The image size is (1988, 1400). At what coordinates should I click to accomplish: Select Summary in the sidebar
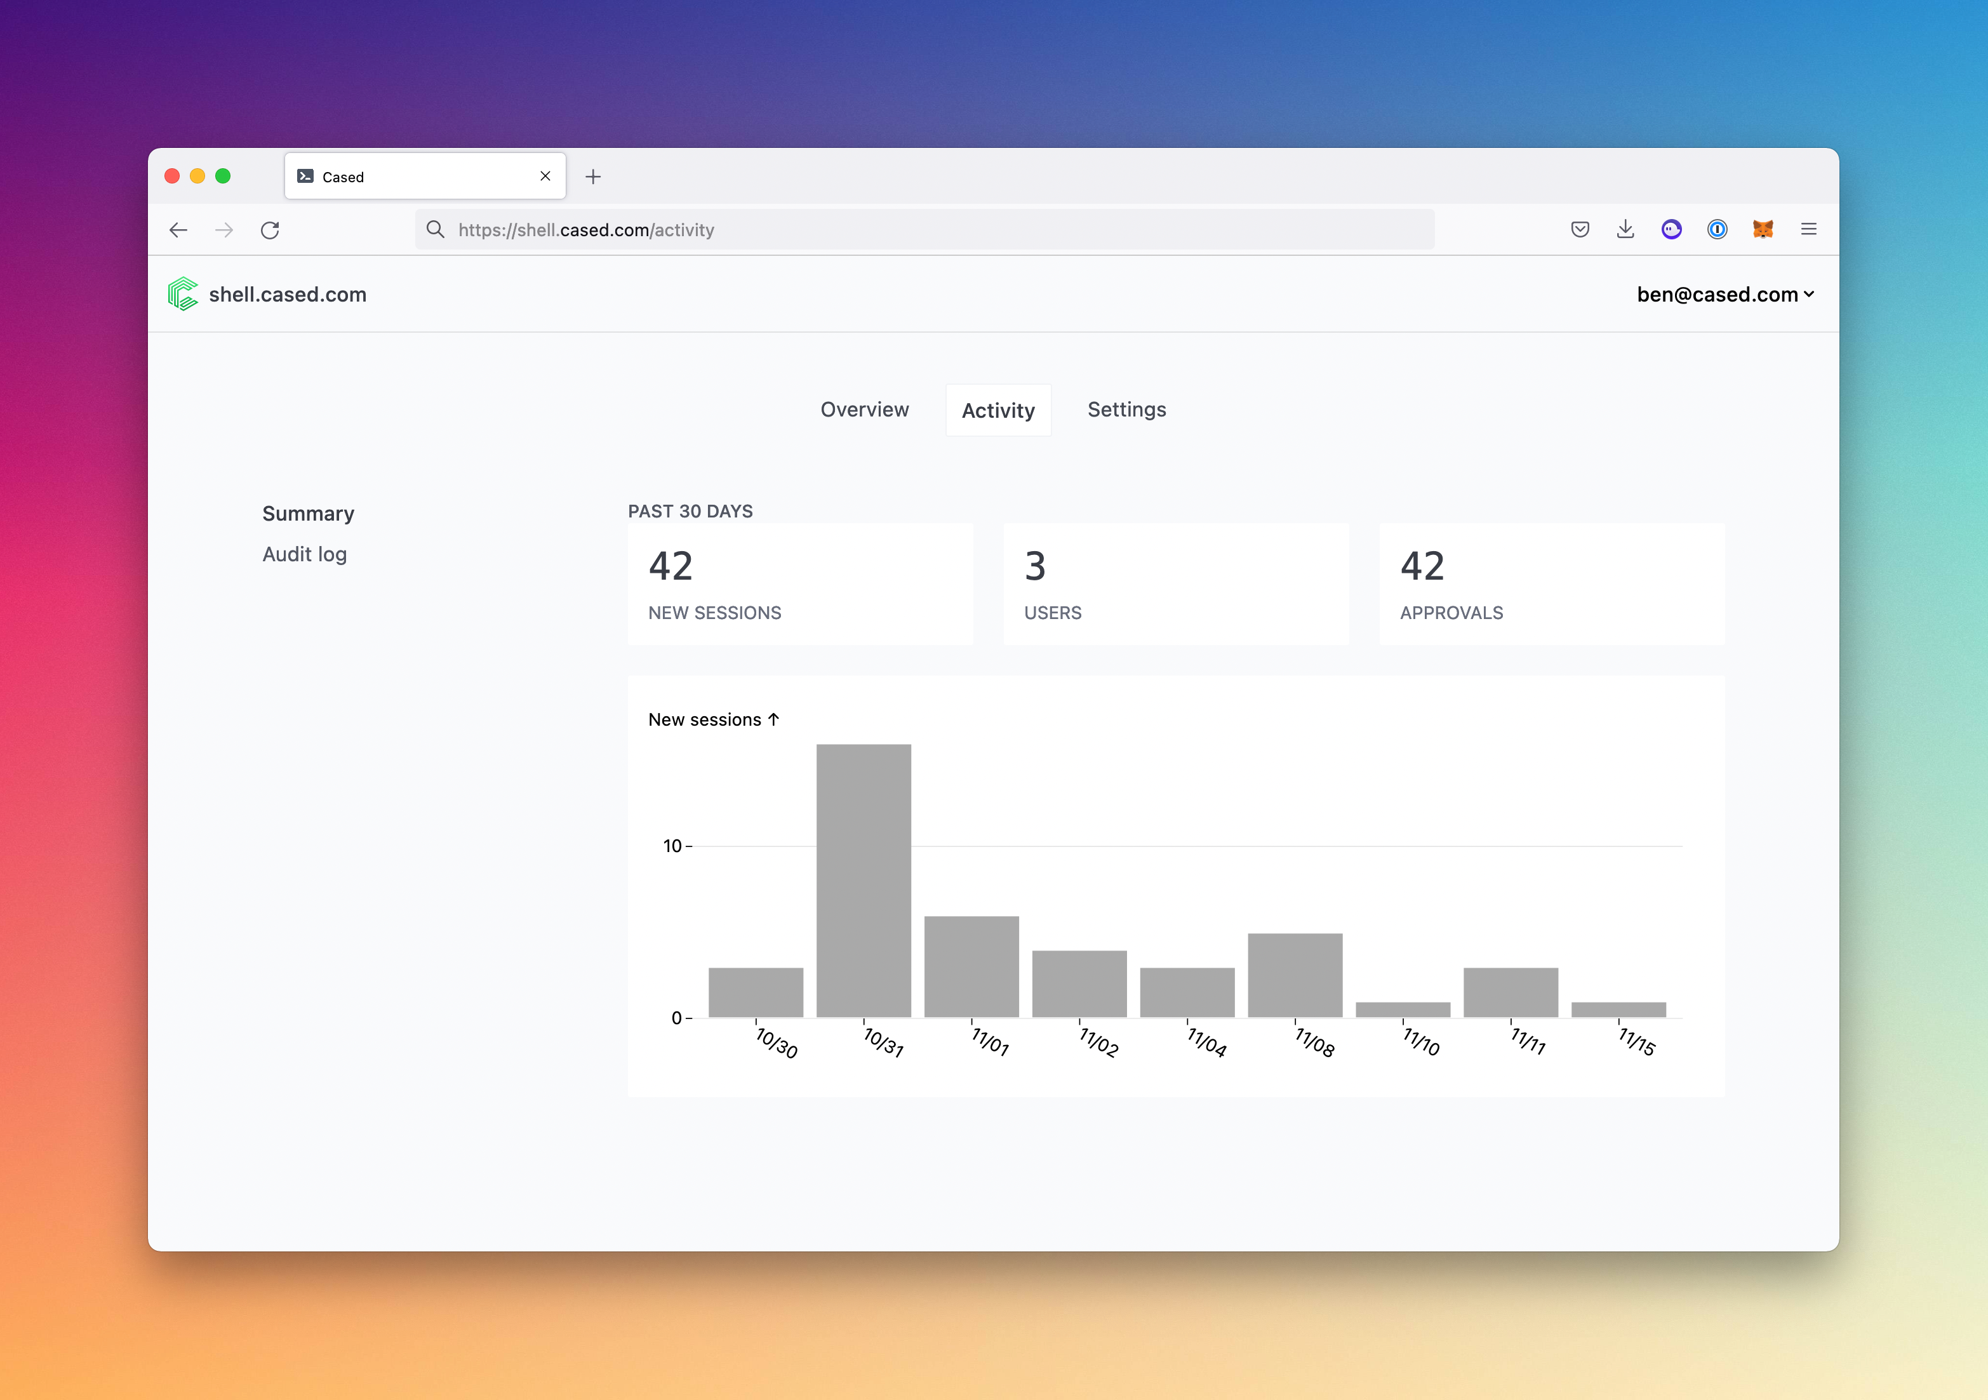point(308,514)
